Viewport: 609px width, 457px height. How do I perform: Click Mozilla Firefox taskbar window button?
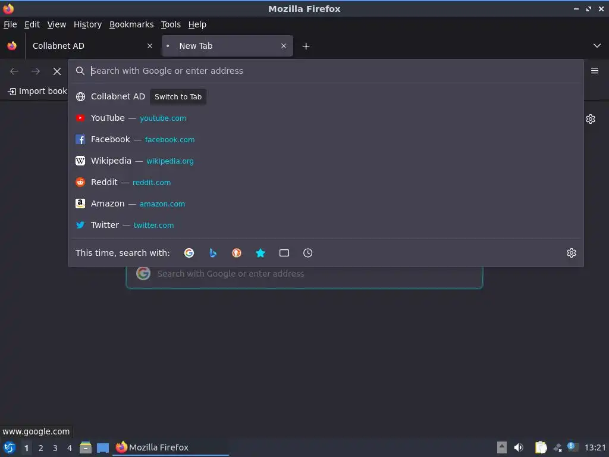point(171,447)
